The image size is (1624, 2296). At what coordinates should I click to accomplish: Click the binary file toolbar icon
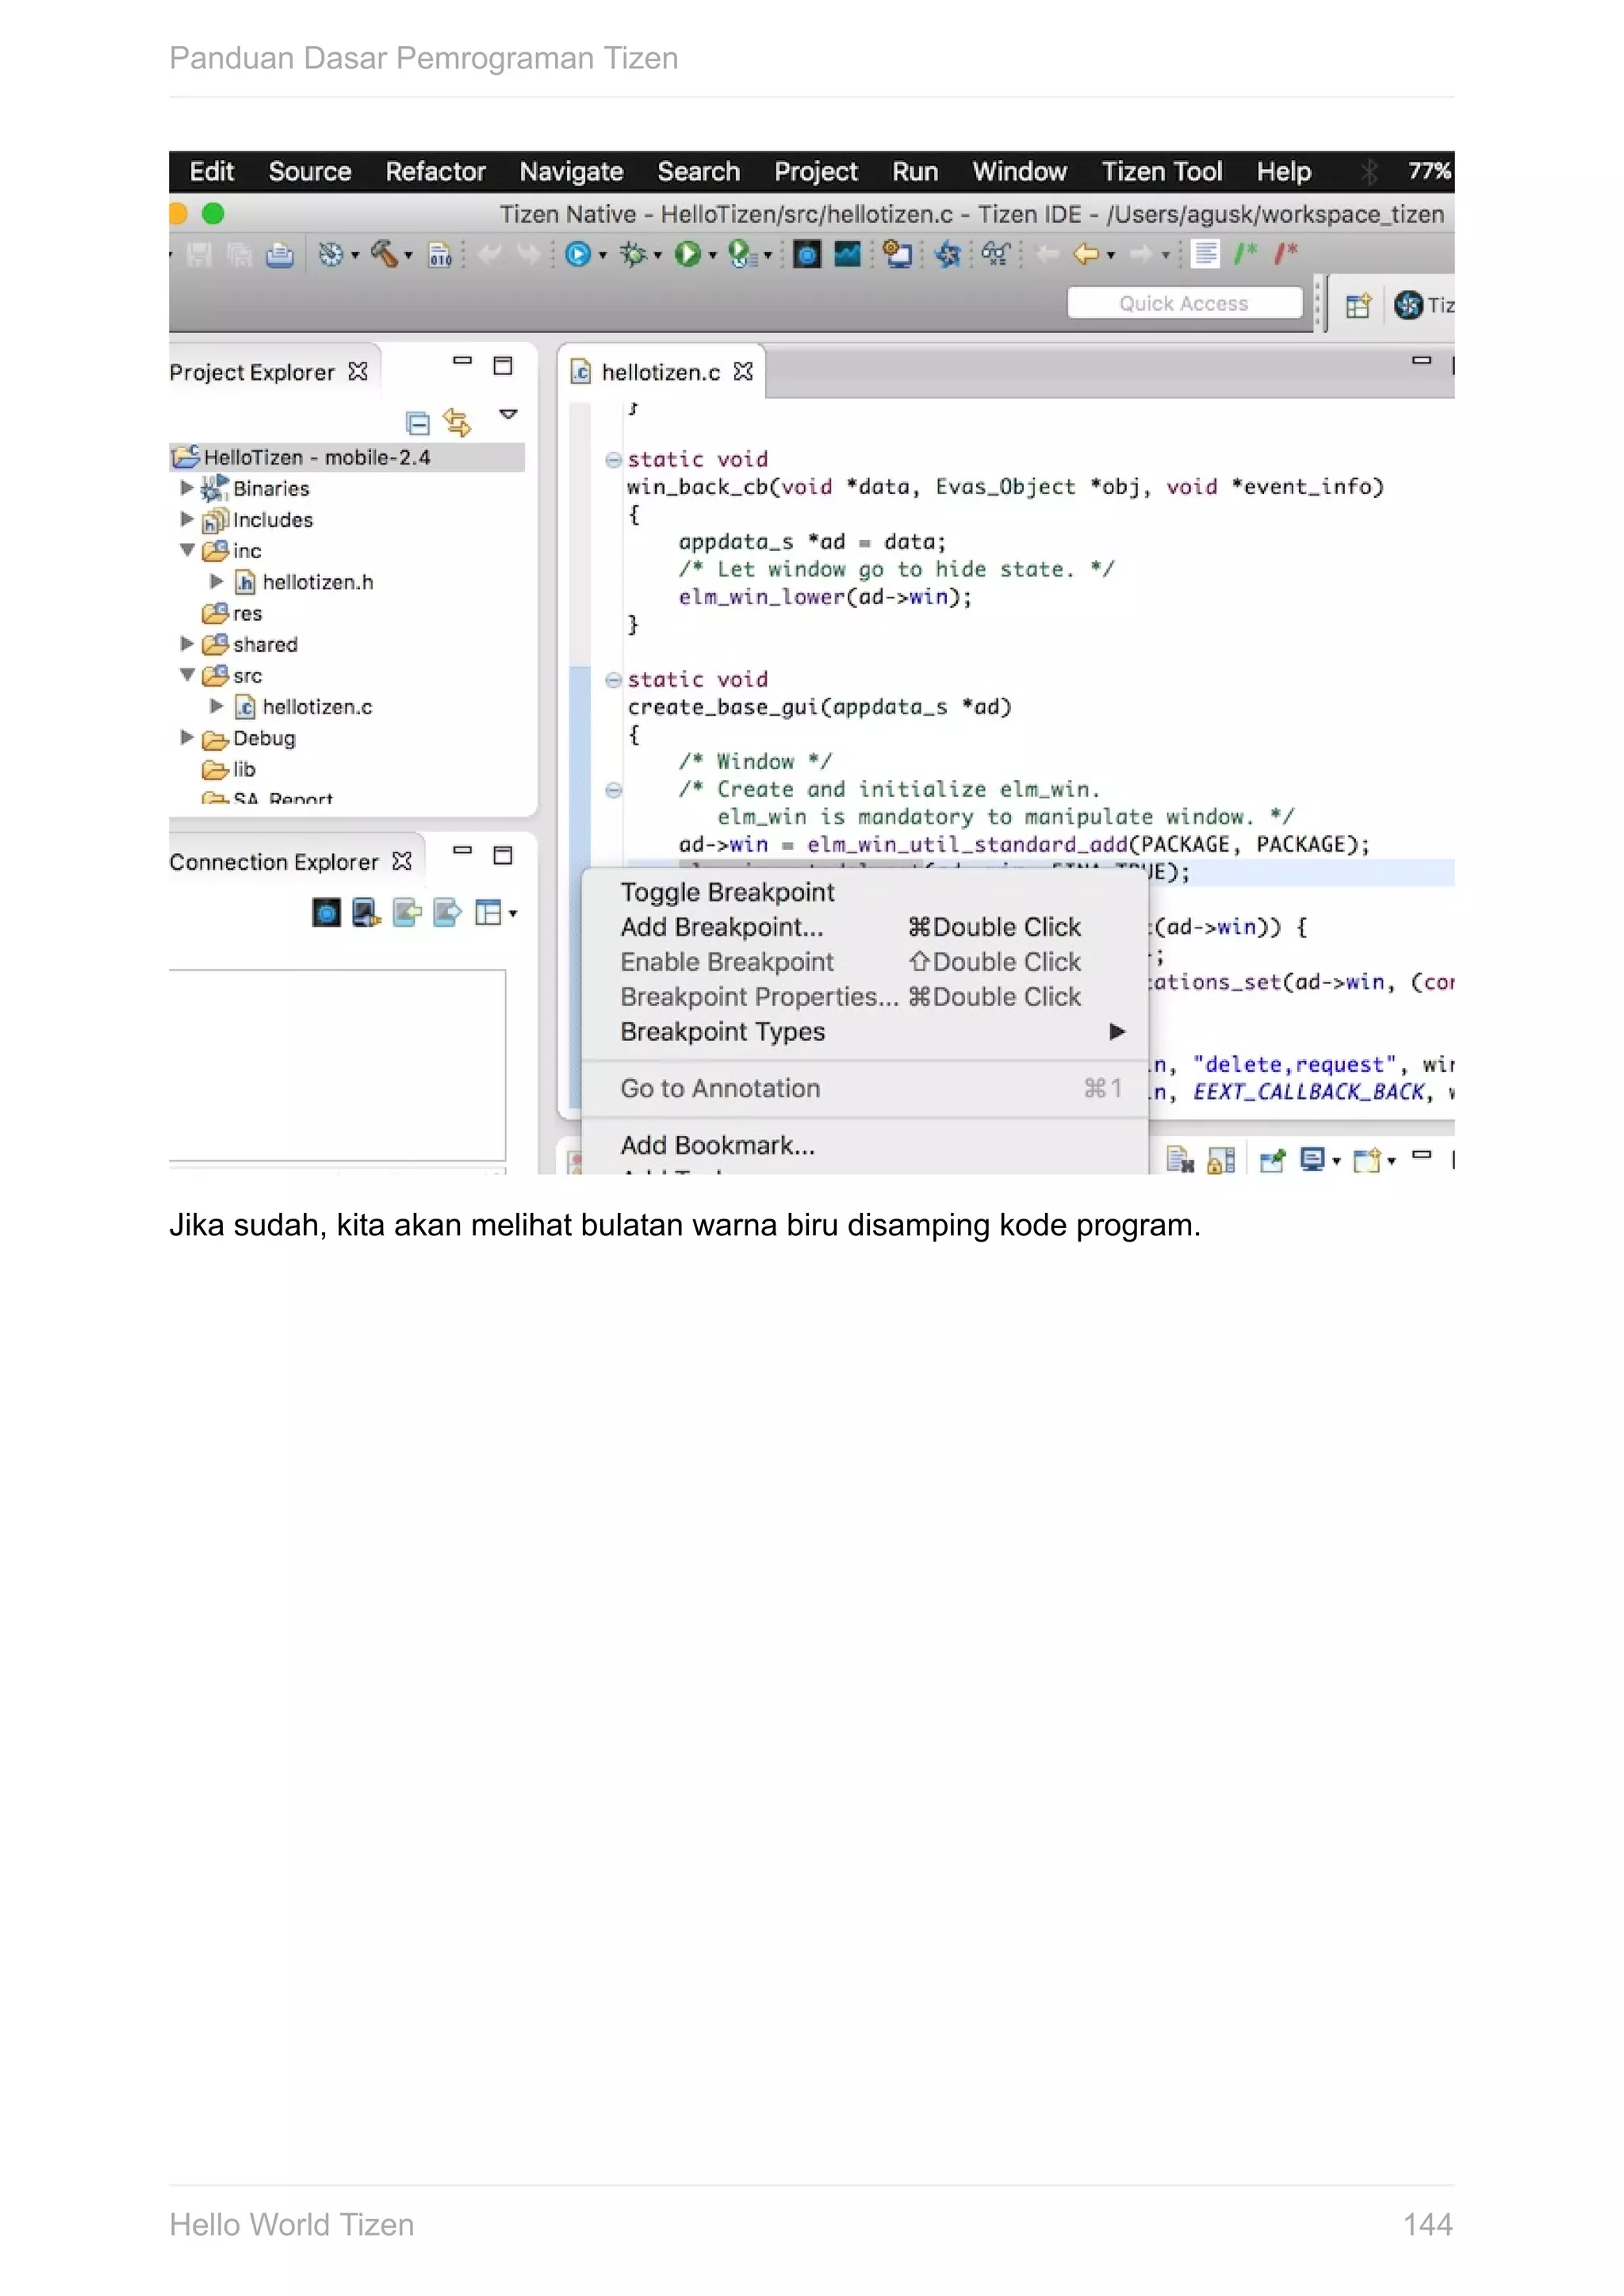click(440, 255)
